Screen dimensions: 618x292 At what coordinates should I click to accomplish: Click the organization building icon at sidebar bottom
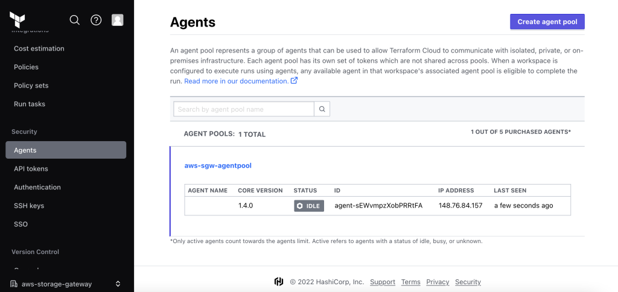point(14,284)
